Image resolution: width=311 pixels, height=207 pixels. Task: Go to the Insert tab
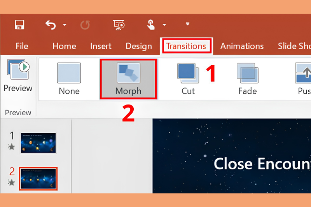[101, 46]
